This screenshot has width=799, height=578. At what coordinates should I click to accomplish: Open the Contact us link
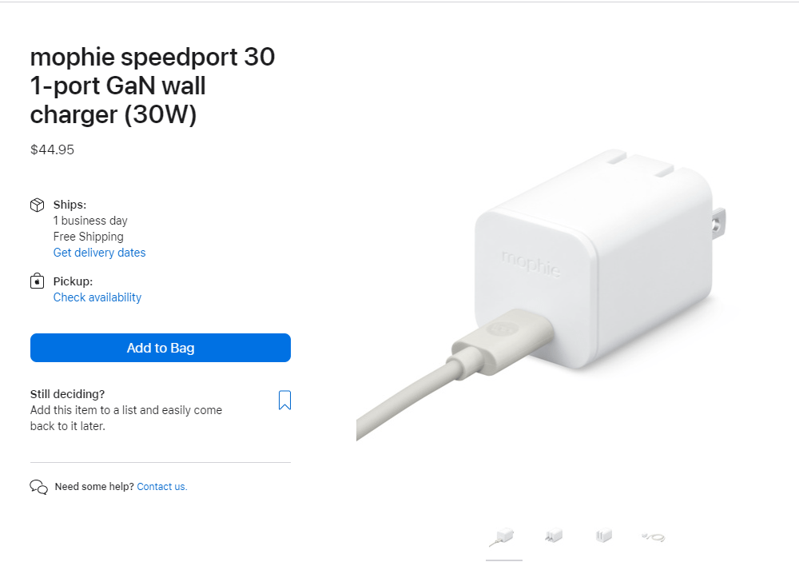[162, 487]
